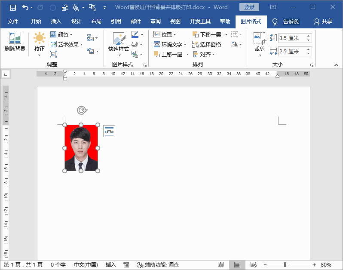Viewport: 343px width, 270px height.
Task: Open the 对齐 align dropdown
Action: (204, 54)
